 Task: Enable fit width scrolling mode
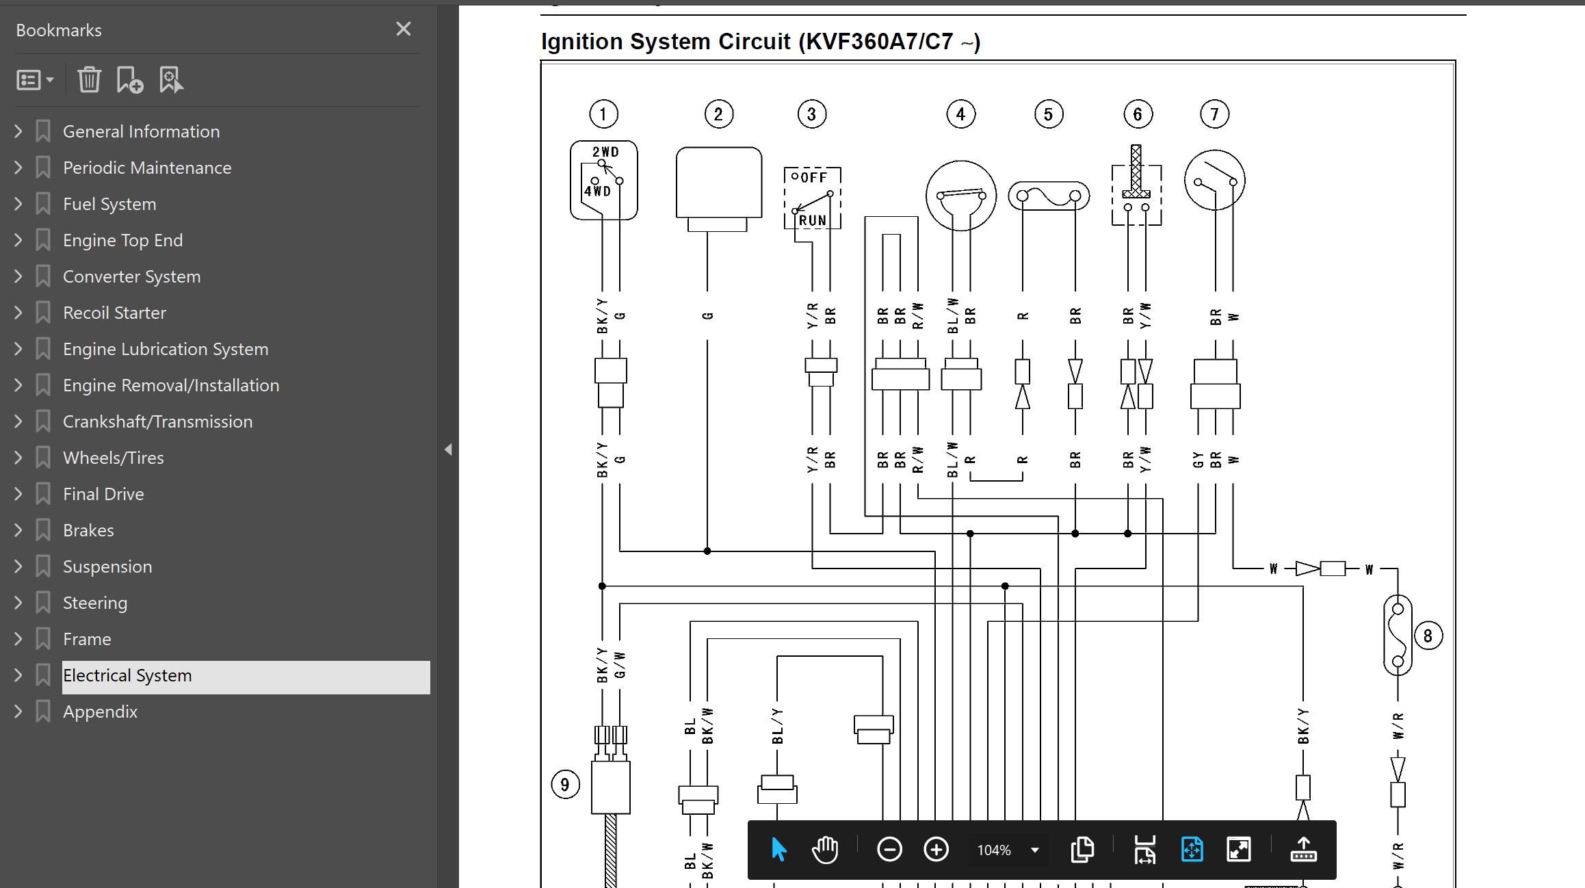tap(1145, 850)
